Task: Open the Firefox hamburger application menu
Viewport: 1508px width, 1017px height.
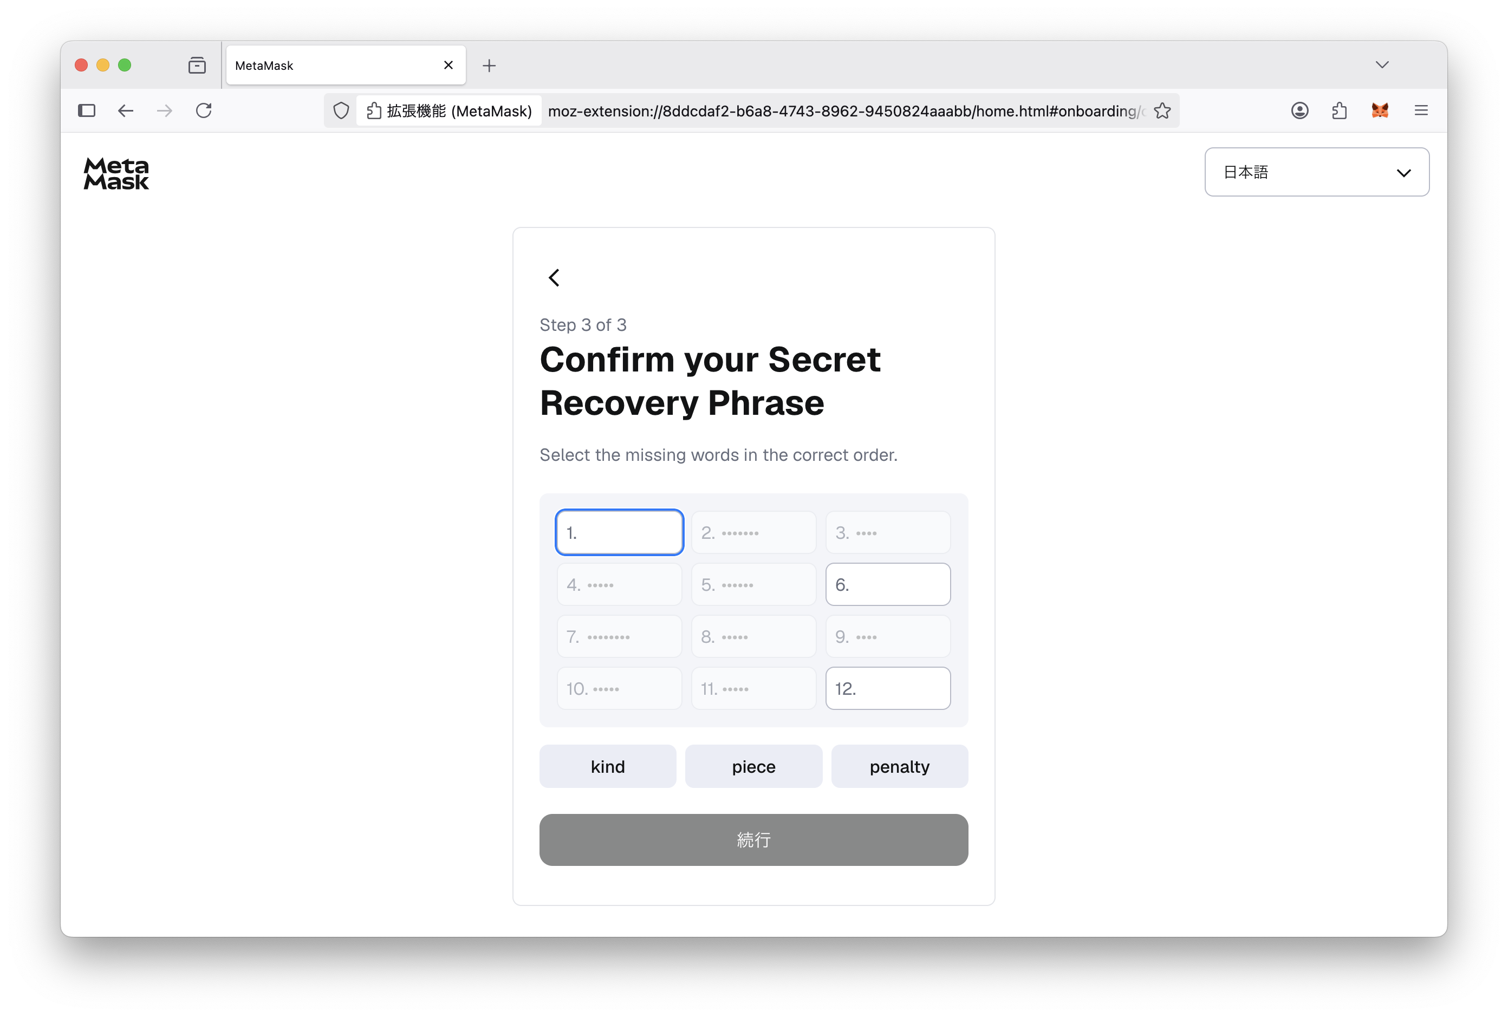Action: point(1420,111)
